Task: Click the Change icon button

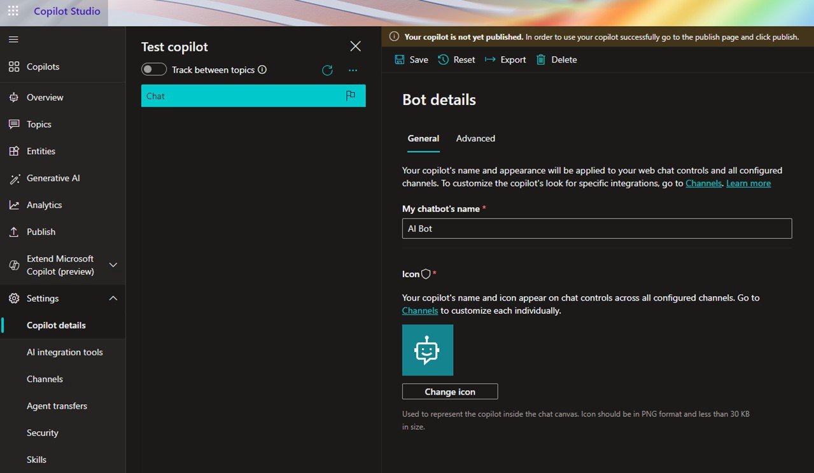Action: (450, 392)
